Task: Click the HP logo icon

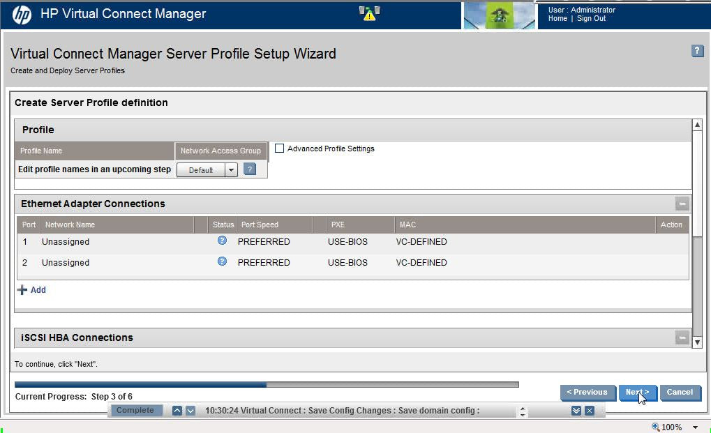Action: click(x=22, y=15)
